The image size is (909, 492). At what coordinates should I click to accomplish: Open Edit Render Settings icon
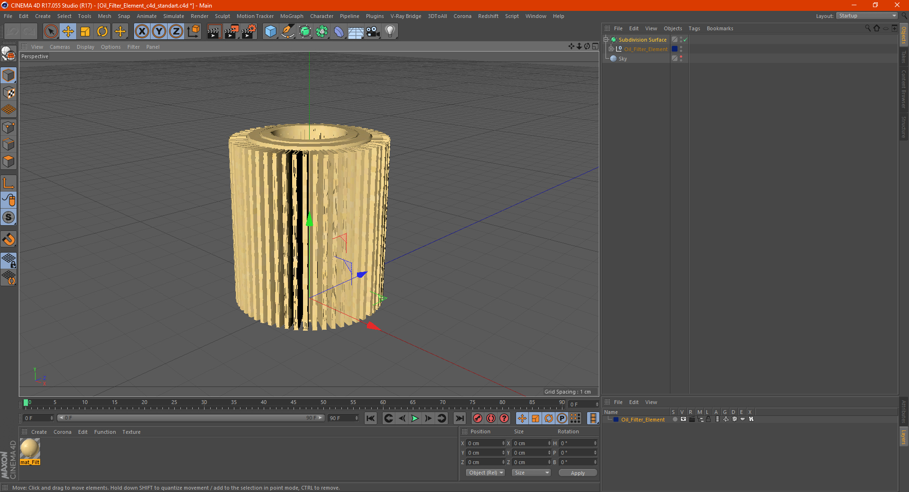249,32
